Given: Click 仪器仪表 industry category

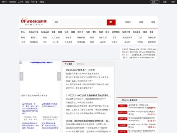Looking at the screenshot, I should (68, 42).
